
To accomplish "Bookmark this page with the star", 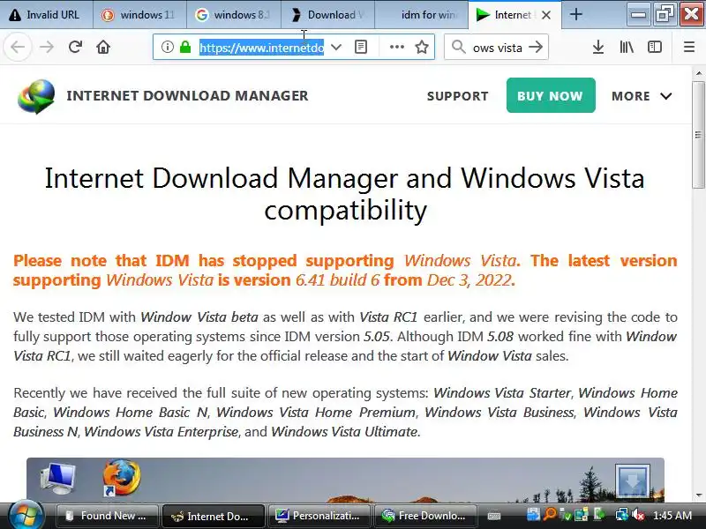I will pyautogui.click(x=422, y=47).
